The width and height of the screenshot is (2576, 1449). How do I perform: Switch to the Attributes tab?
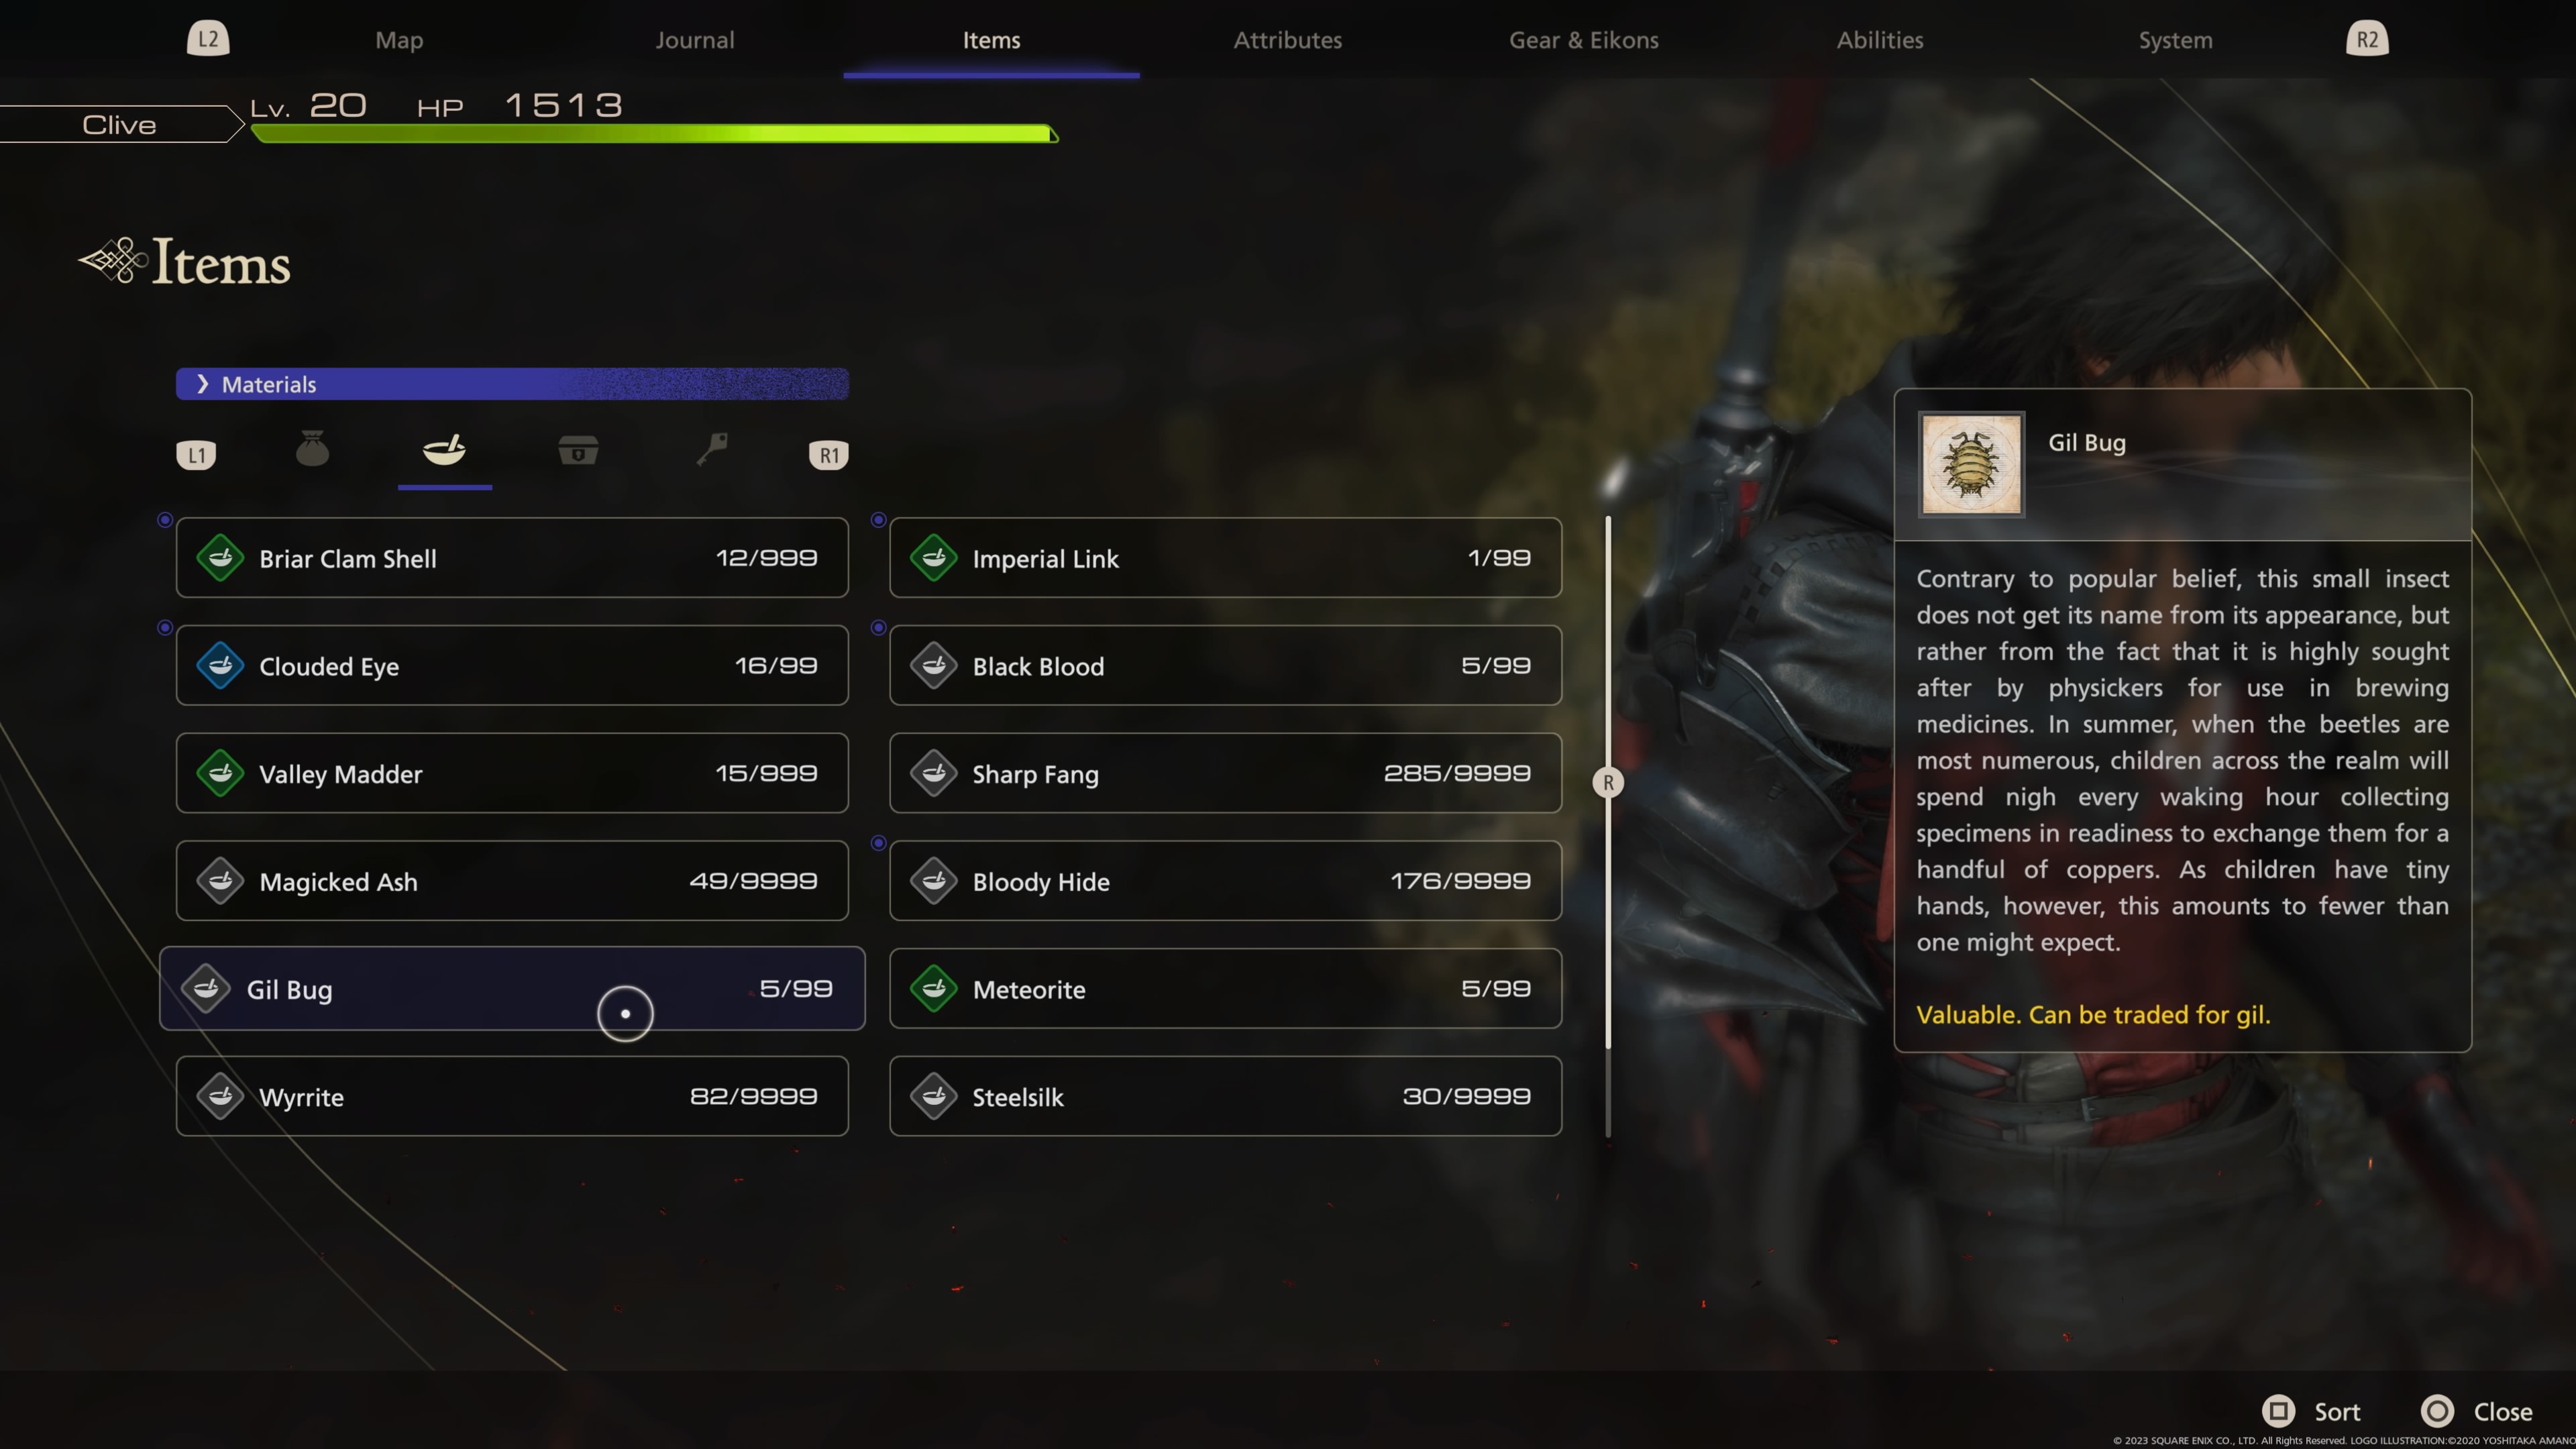[1287, 40]
